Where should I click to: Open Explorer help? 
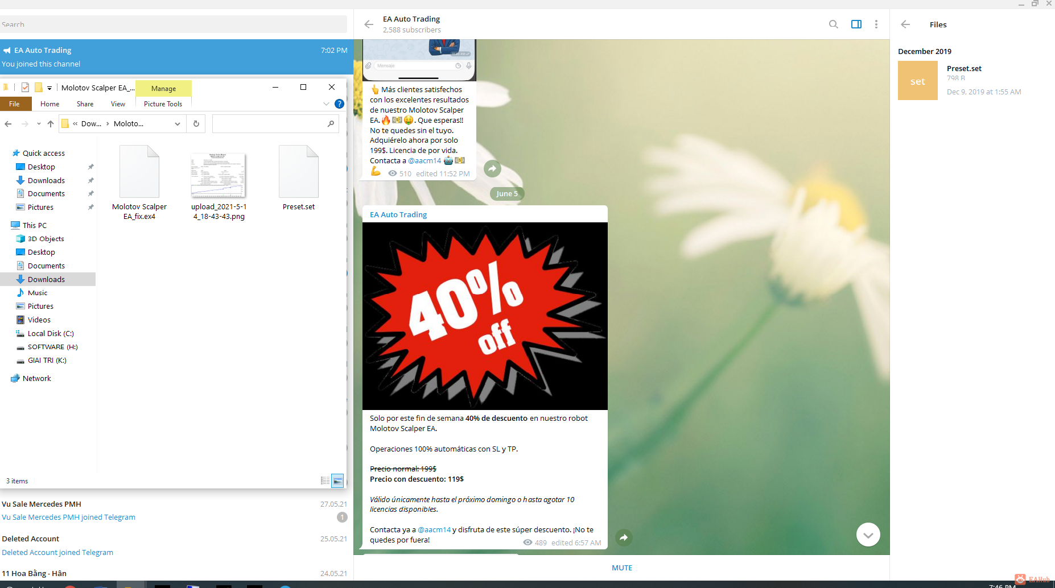[x=339, y=104]
